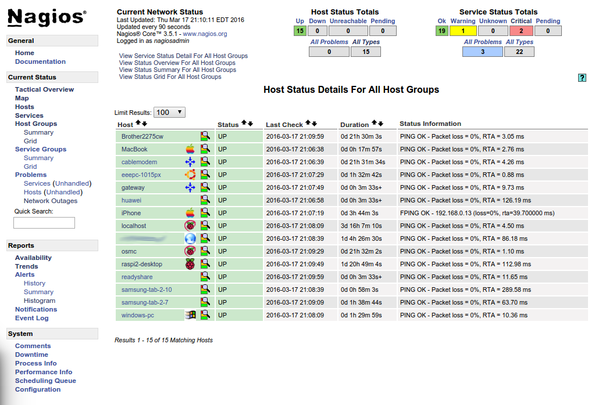Click the raspberry icon beside raspi2-desktop
595x405 pixels.
(x=190, y=264)
